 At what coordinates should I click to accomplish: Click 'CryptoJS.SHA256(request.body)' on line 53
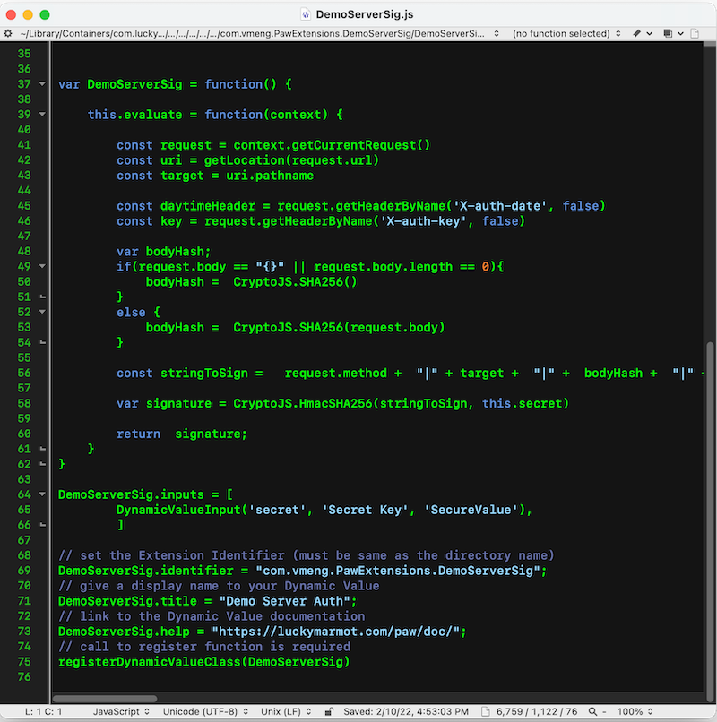coord(339,327)
